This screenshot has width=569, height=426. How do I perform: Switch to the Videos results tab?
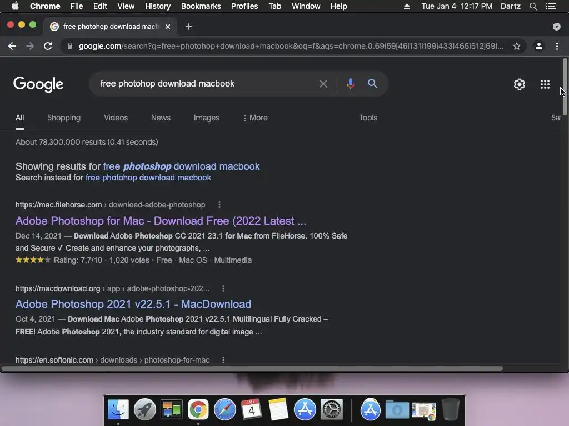pyautogui.click(x=116, y=118)
